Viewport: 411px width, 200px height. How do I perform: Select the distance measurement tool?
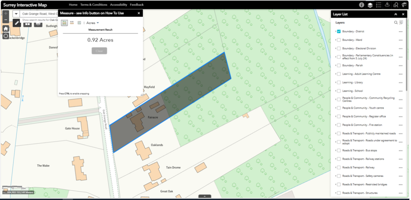coord(72,23)
